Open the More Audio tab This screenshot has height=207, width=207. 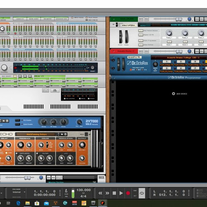tap(34, 19)
